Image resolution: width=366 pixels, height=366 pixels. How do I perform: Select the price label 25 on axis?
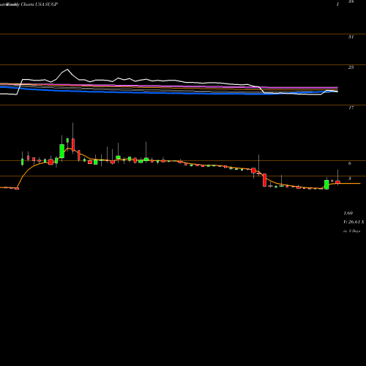[x=351, y=67]
